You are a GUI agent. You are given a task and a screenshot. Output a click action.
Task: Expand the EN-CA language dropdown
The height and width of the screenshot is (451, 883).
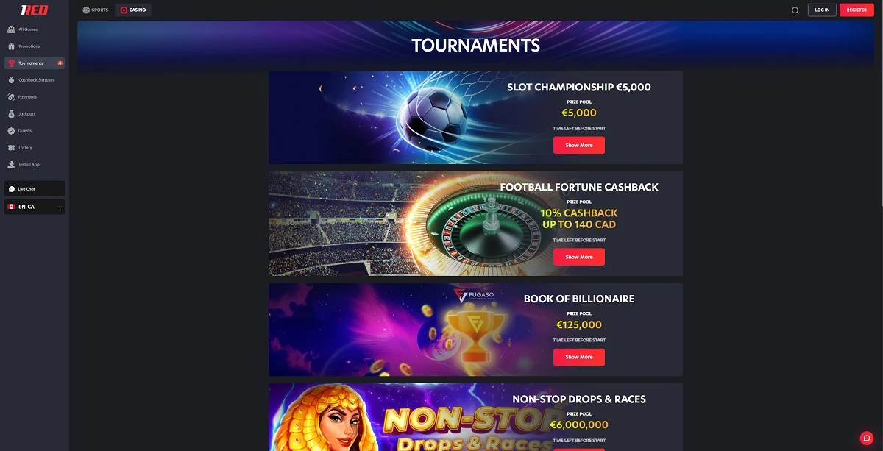[34, 207]
